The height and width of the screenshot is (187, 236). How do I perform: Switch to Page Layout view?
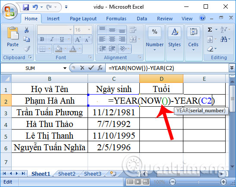click(x=138, y=182)
